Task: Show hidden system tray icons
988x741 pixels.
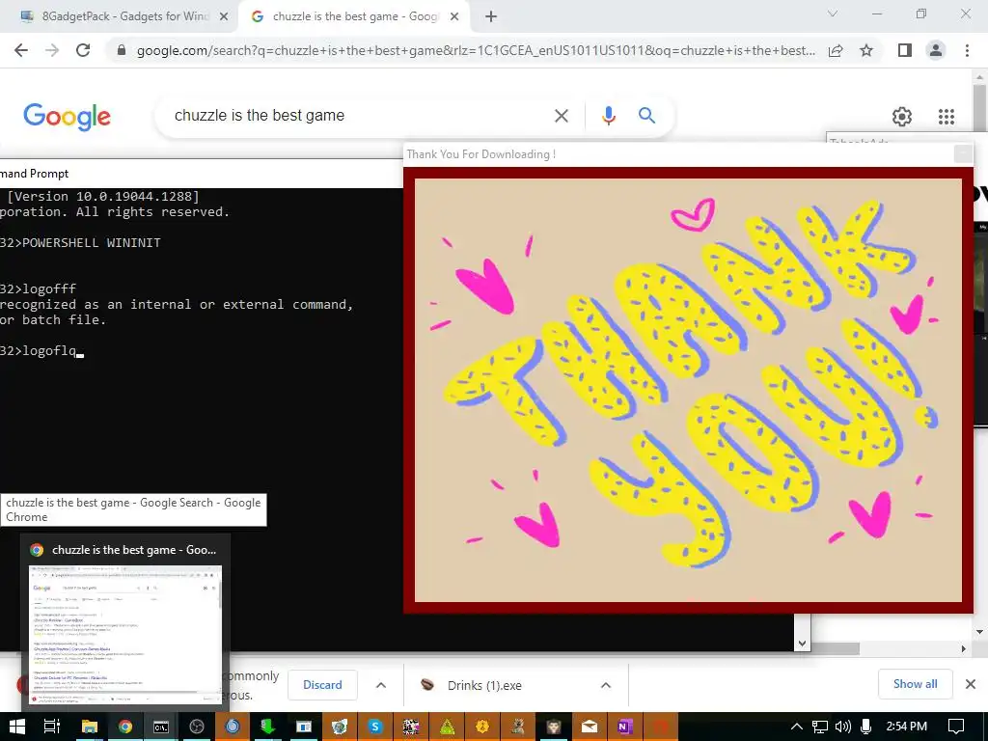Action: pyautogui.click(x=796, y=727)
